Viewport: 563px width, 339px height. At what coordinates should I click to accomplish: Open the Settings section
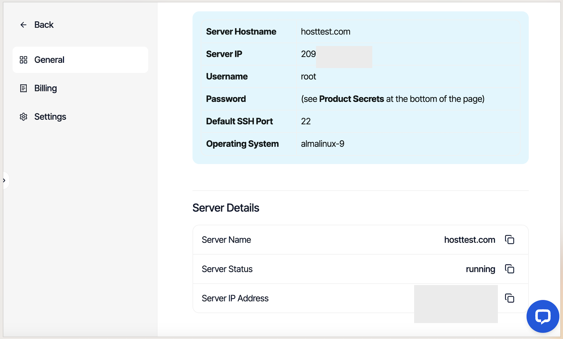tap(50, 117)
